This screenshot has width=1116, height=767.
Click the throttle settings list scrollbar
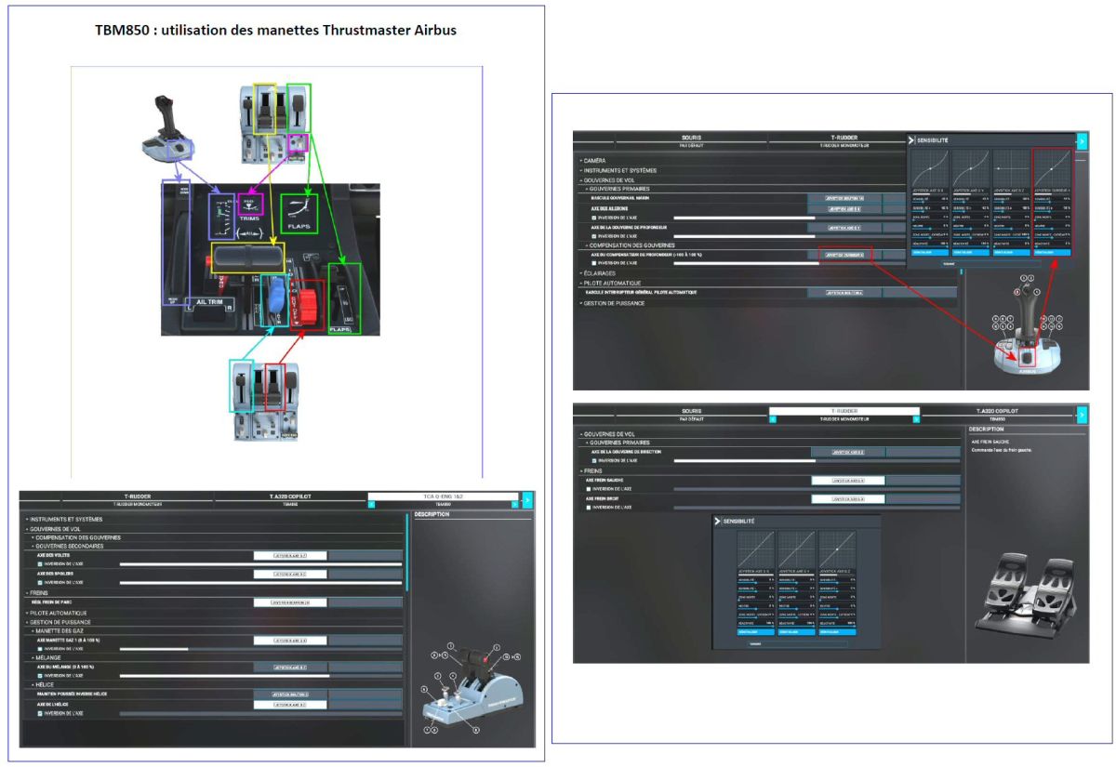pyautogui.click(x=407, y=553)
